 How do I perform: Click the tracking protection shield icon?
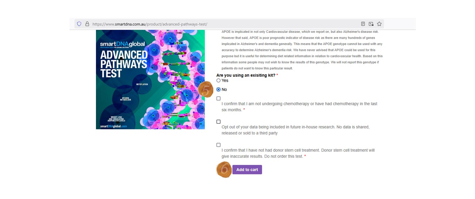click(79, 24)
